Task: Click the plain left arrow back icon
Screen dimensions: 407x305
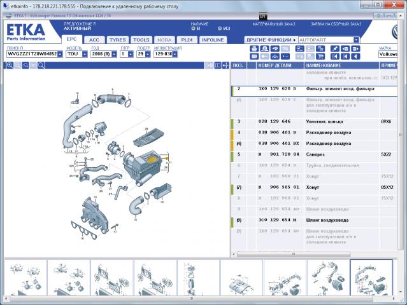Action: 355,57
